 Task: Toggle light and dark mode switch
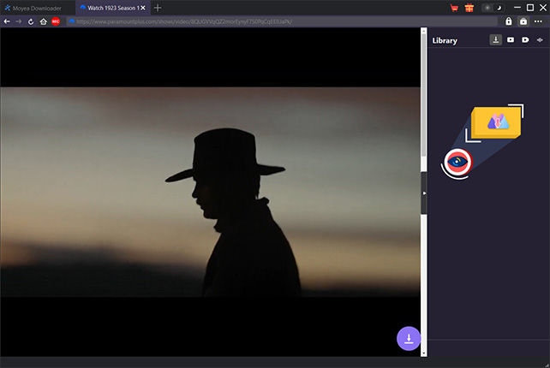(x=493, y=8)
